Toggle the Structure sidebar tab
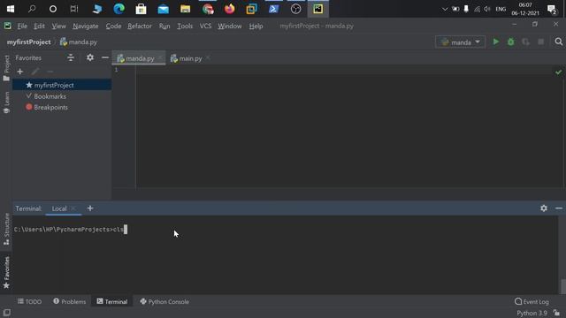This screenshot has width=566, height=318. (6, 229)
